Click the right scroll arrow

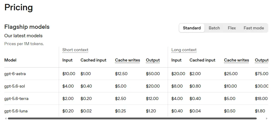point(267,118)
